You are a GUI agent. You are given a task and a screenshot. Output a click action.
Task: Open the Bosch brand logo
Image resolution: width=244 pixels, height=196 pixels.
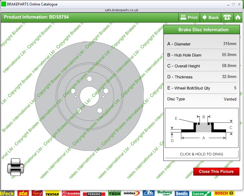pos(224,193)
